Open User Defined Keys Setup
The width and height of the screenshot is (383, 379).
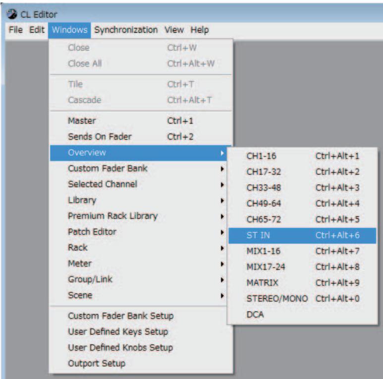141,331
